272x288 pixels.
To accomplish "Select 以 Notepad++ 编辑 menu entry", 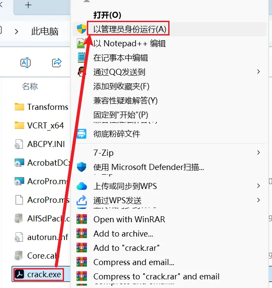I will coord(129,44).
